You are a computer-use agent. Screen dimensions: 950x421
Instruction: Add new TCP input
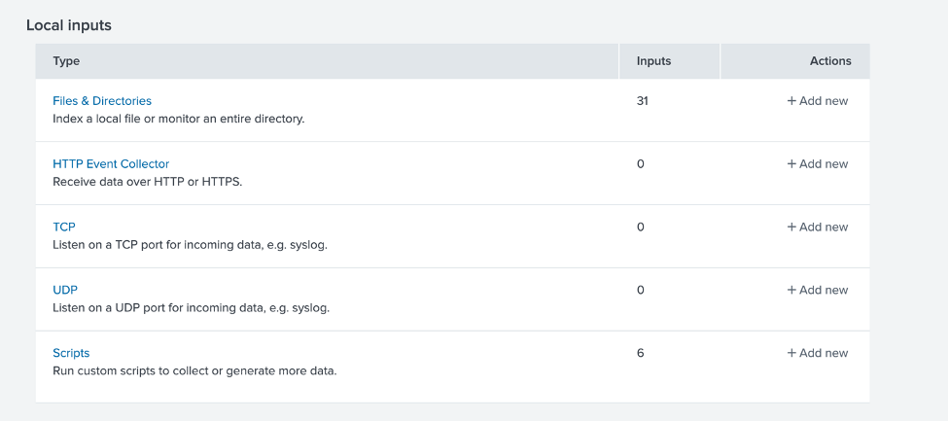pos(818,227)
